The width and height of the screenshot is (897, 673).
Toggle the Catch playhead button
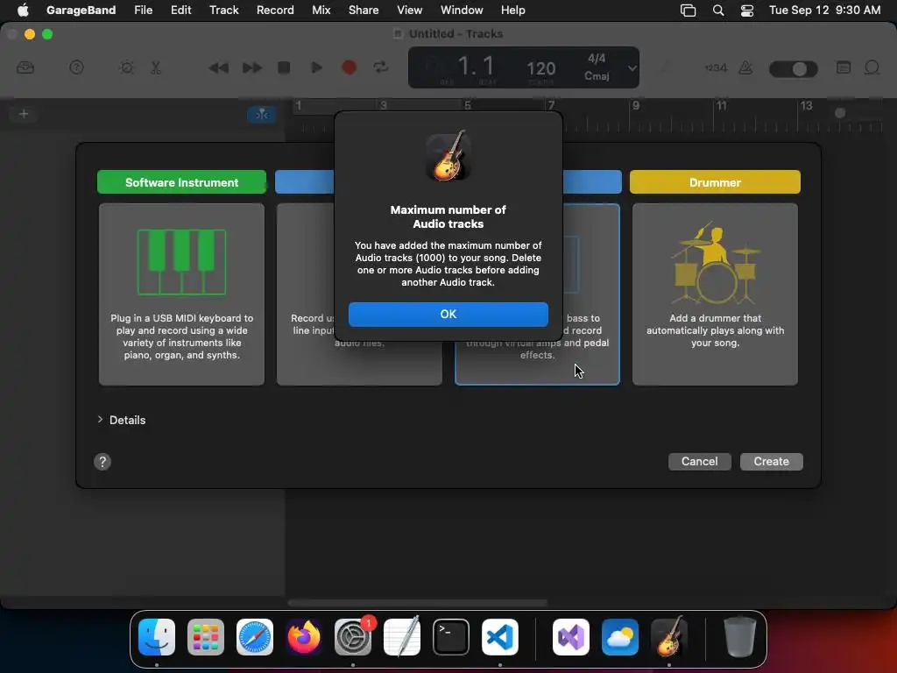[262, 114]
